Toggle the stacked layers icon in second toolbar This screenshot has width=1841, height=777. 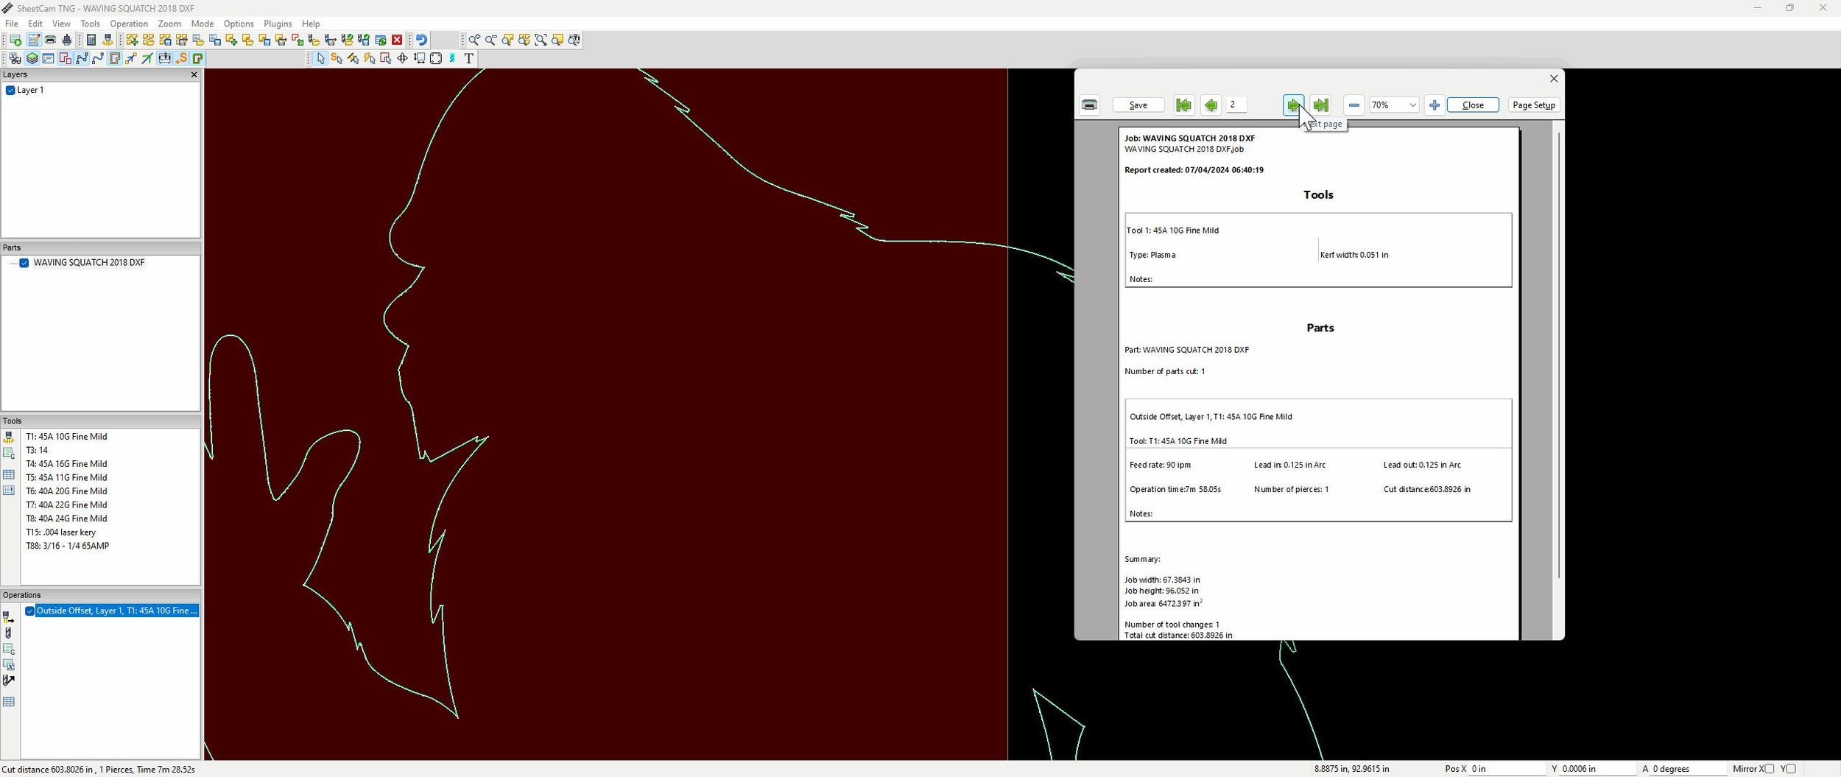tap(32, 58)
